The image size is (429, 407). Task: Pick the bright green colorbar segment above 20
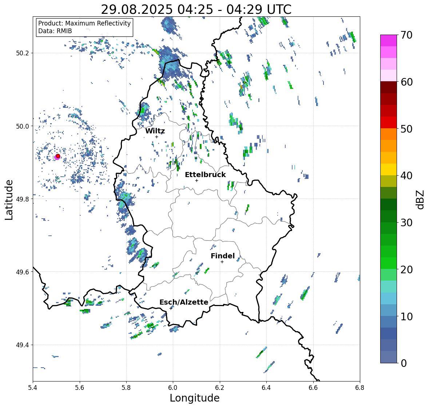coord(389,263)
